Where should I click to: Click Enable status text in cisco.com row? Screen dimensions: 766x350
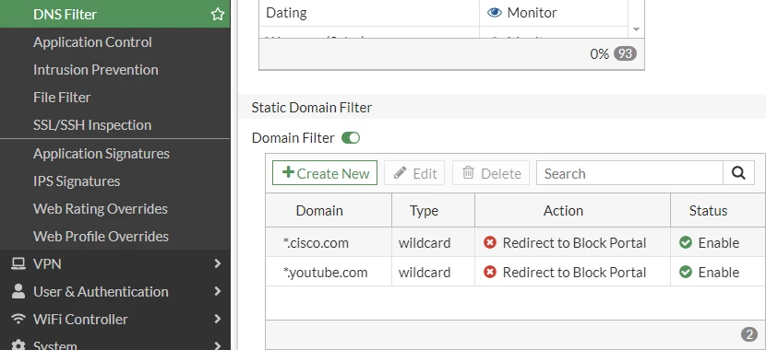coord(719,243)
